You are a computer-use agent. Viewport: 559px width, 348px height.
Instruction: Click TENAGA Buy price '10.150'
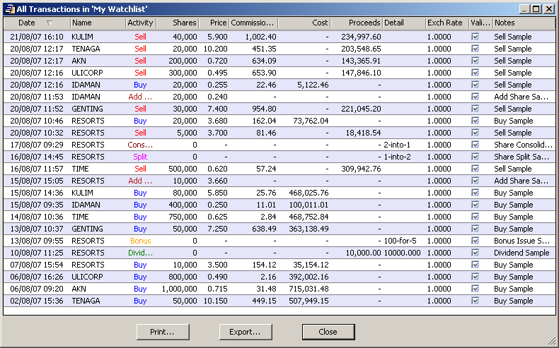coord(215,301)
